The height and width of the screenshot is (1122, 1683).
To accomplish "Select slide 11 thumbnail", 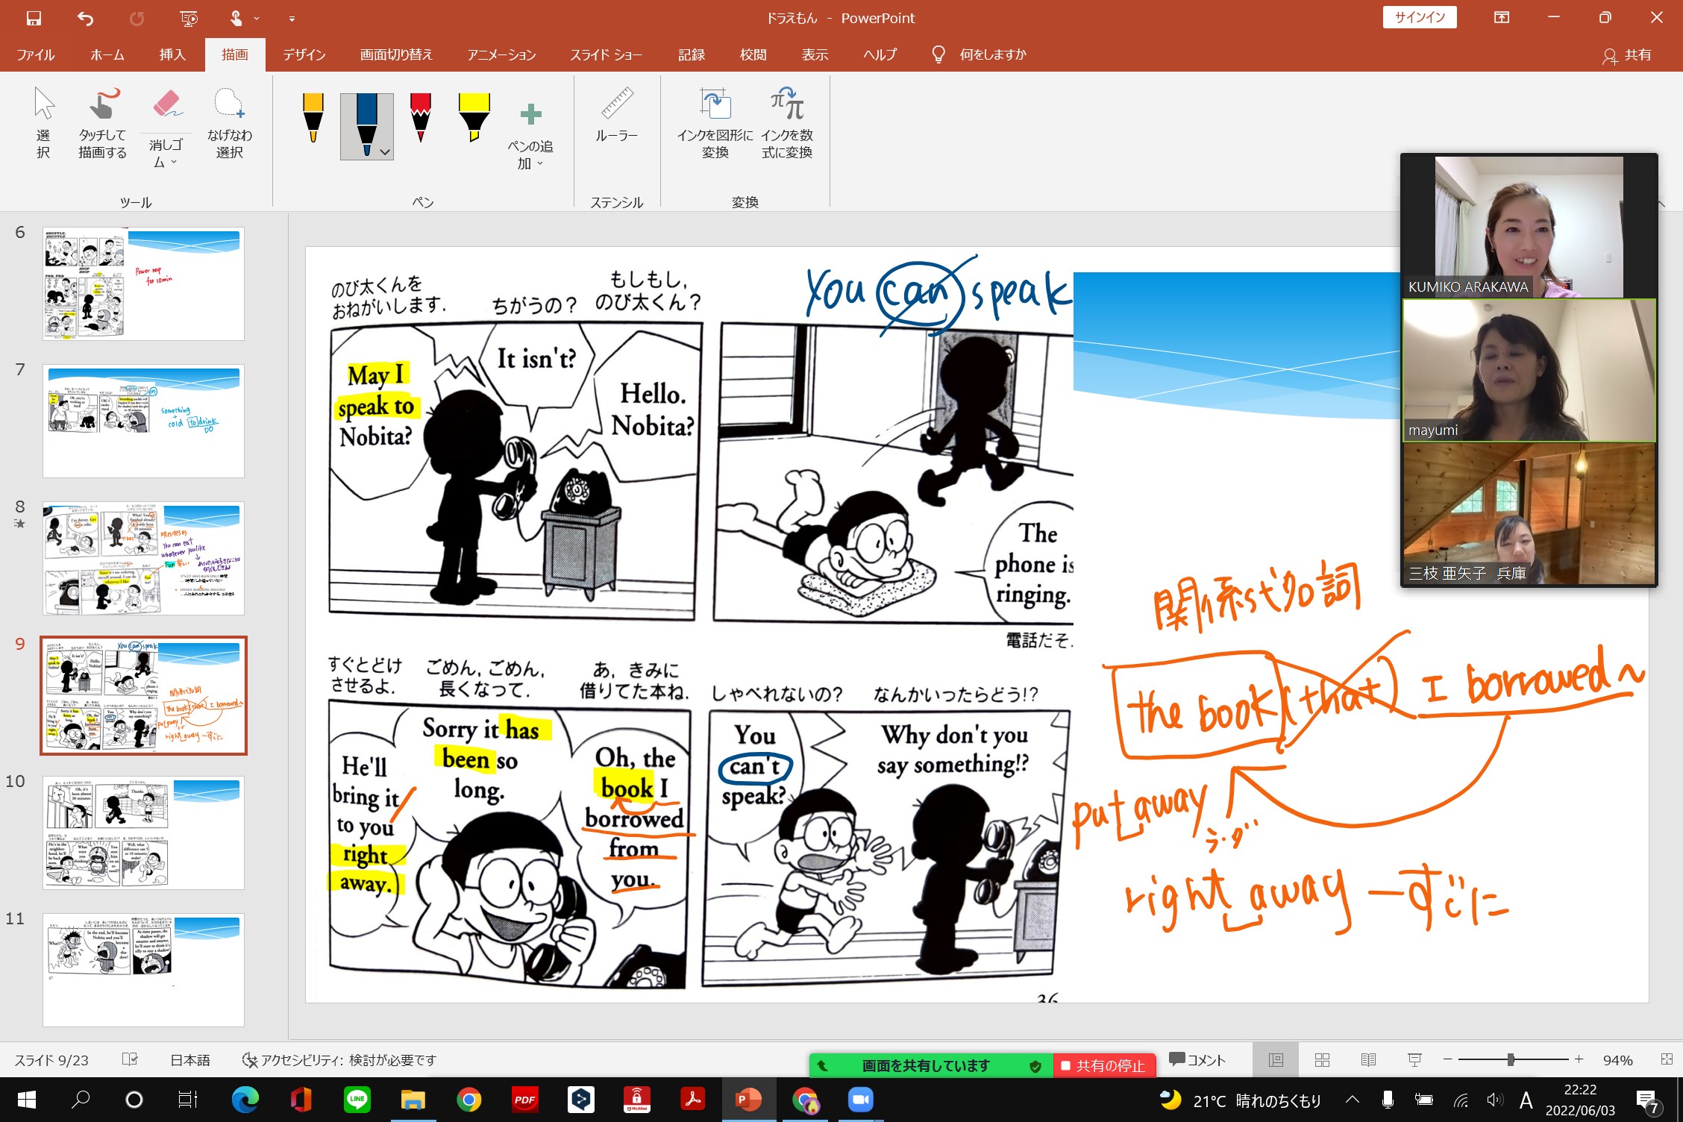I will click(x=143, y=970).
